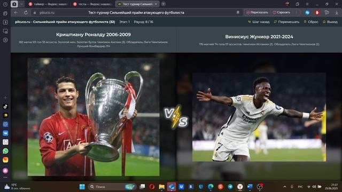The image size is (342, 192).
Task: Open the weather widget showing 15°C
Action: pos(17,187)
